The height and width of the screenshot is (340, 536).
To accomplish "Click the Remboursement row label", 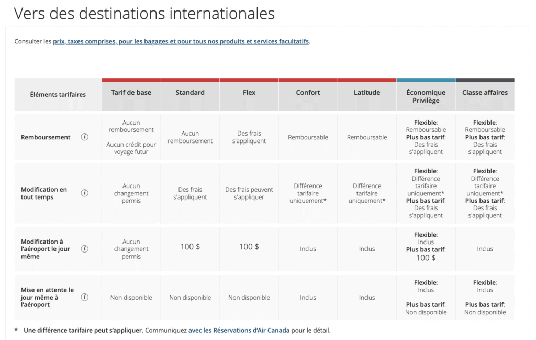I will [46, 137].
